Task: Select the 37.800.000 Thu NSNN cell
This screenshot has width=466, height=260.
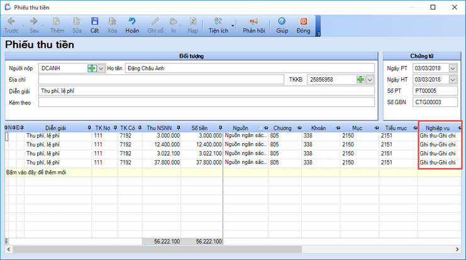Action: click(162, 163)
